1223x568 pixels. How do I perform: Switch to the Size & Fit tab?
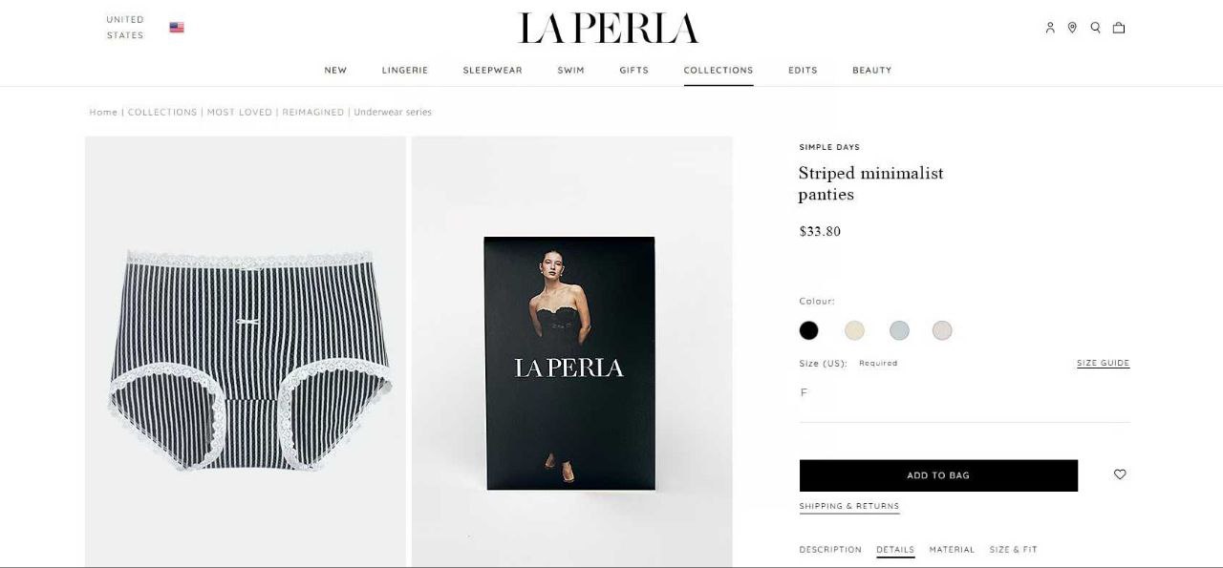(x=1014, y=550)
